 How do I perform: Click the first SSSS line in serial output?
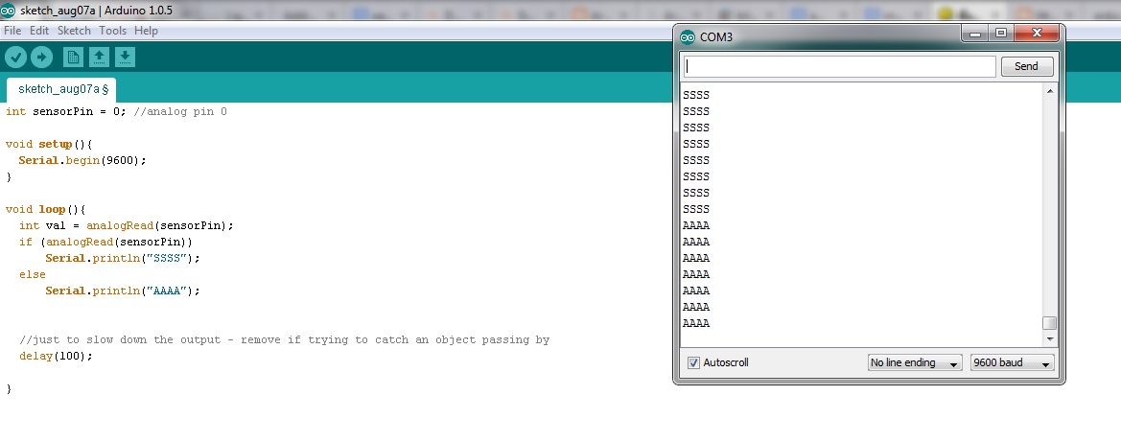[x=696, y=95]
